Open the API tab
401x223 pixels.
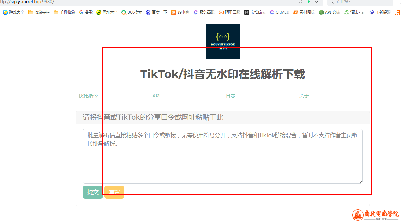pos(156,96)
